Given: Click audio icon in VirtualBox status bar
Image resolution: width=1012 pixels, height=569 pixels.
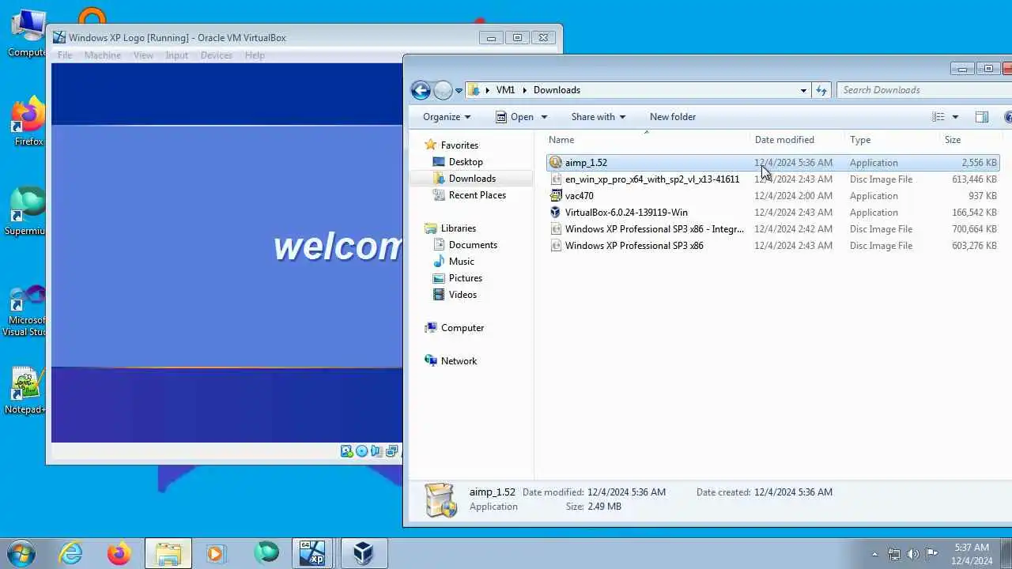Looking at the screenshot, I should (x=376, y=451).
